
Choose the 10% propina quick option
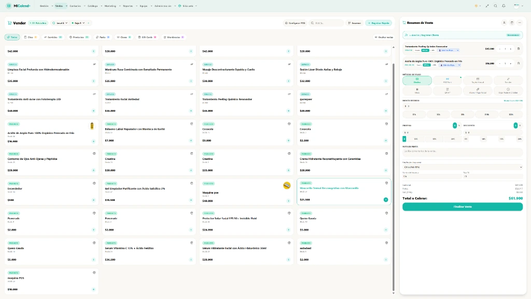416,139
